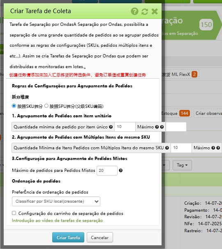Image resolution: width=222 pixels, height=249 pixels.
Task: Click heading 'Regras de Configurações para Agrupamento de Pedidos'
Action: click(x=72, y=86)
